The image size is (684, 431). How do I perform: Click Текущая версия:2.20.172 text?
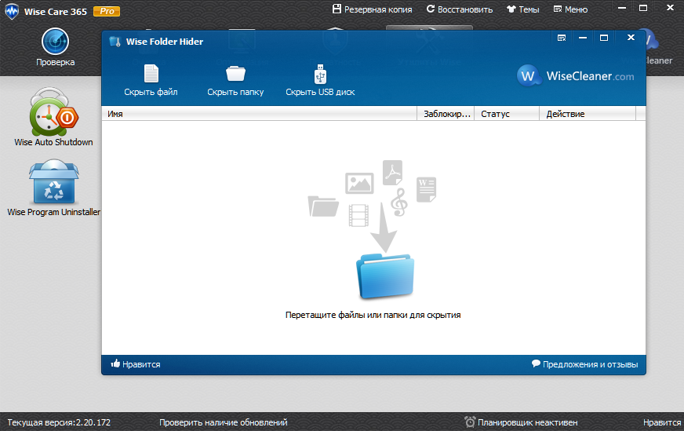pyautogui.click(x=59, y=422)
